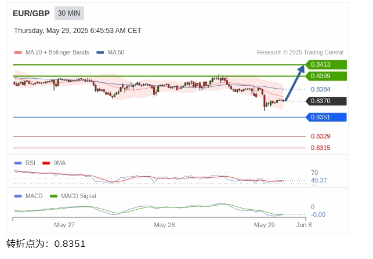Click the MA 20 + Bollinger Bands legend swatch
The height and width of the screenshot is (259, 373).
(18, 52)
